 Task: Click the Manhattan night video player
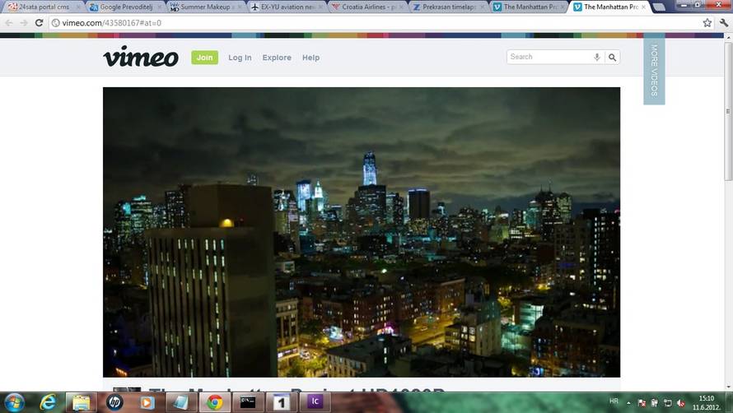[x=362, y=232]
